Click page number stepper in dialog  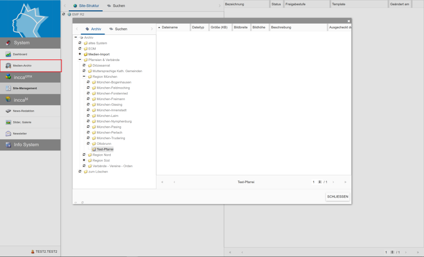pyautogui.click(x=319, y=182)
